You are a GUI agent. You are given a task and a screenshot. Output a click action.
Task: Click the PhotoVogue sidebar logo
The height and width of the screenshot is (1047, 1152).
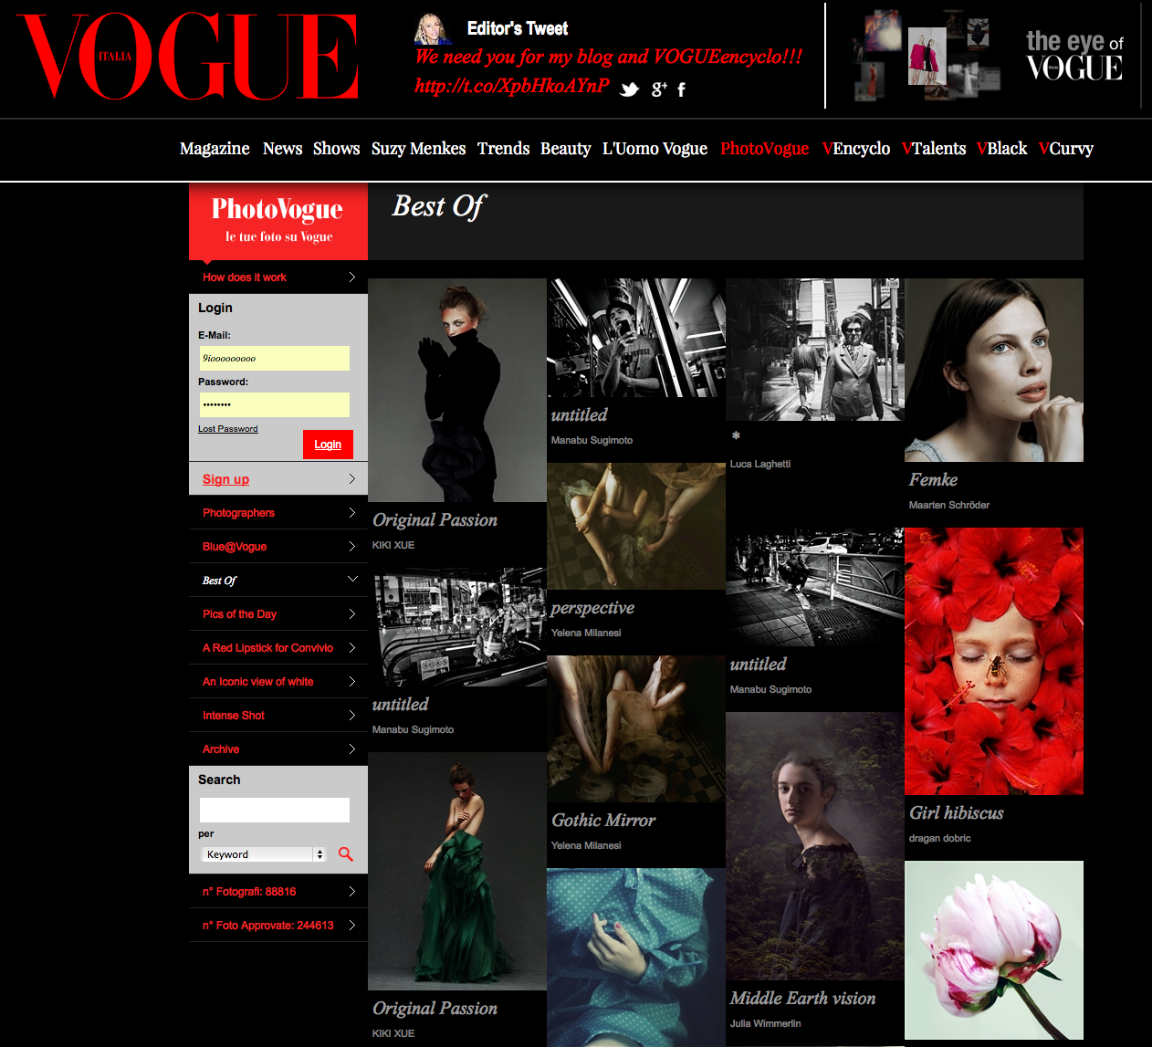click(278, 221)
